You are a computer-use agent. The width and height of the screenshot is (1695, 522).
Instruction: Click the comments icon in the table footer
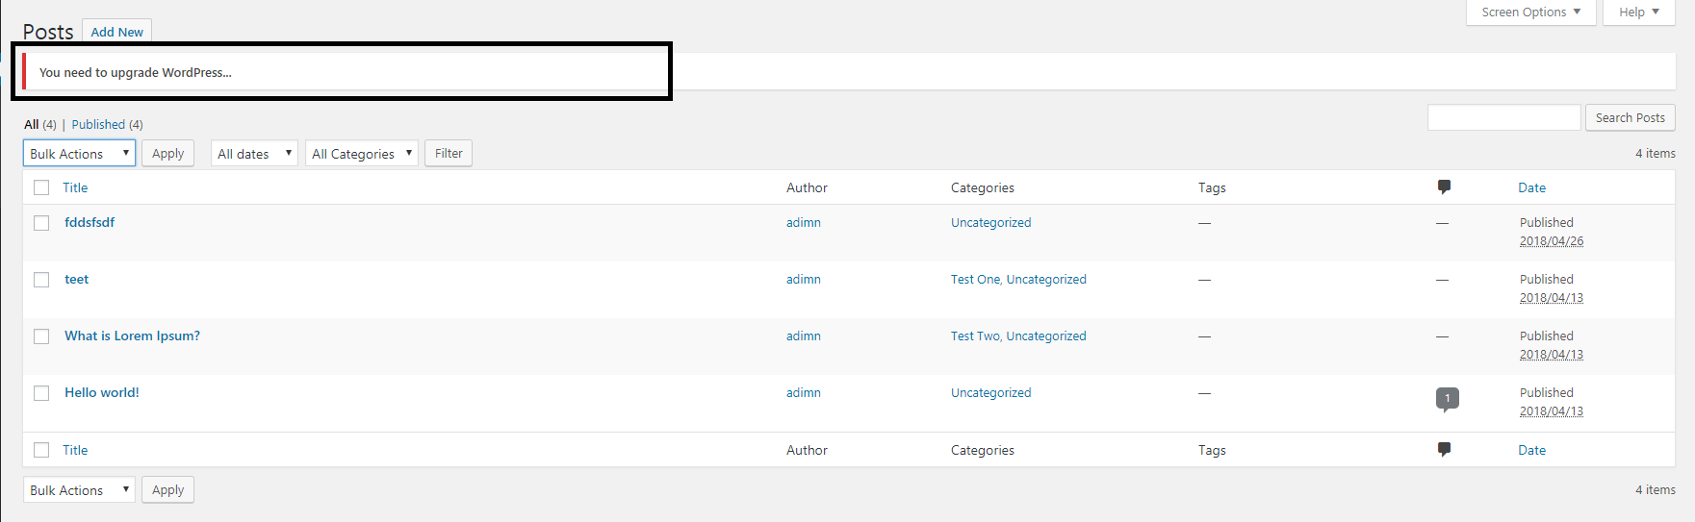pos(1444,450)
